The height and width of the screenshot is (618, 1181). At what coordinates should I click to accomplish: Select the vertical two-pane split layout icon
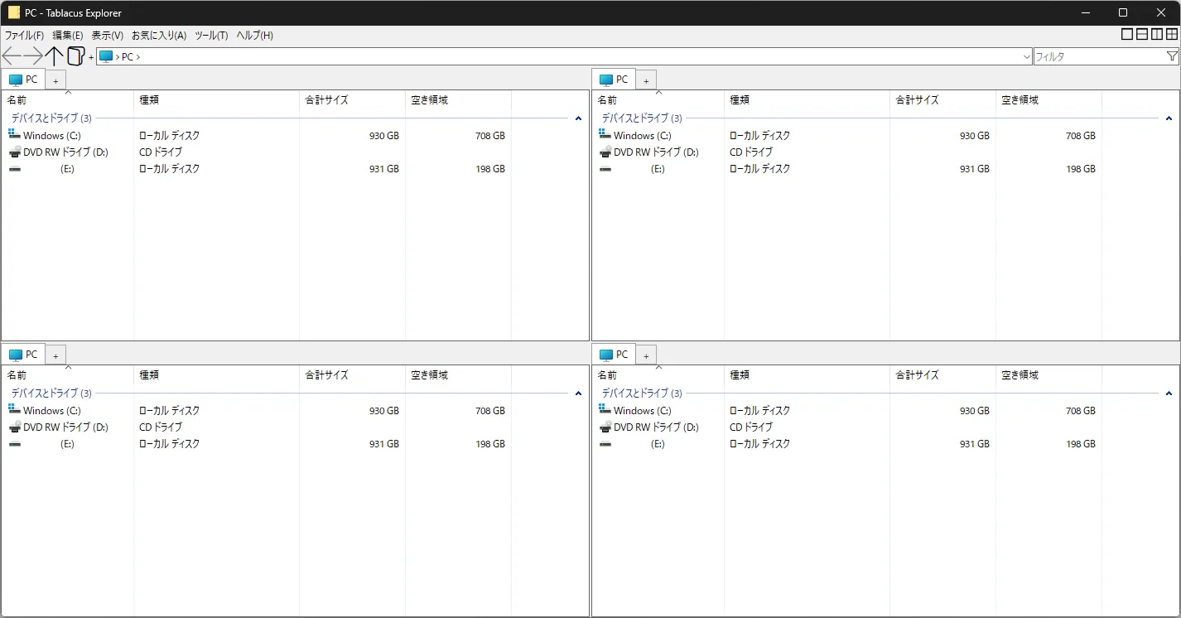point(1157,35)
